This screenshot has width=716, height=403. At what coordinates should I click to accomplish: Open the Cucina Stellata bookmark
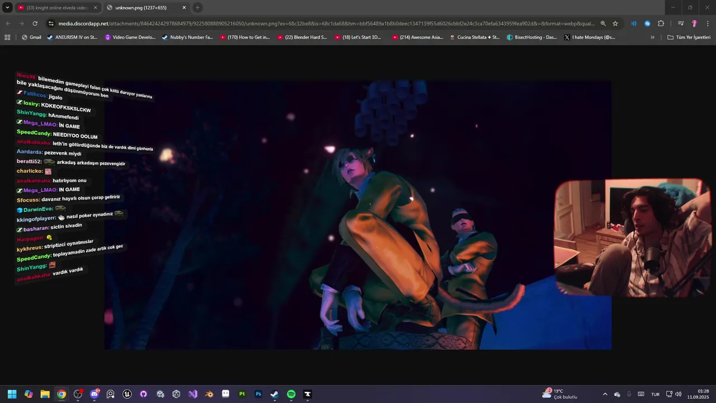475,37
